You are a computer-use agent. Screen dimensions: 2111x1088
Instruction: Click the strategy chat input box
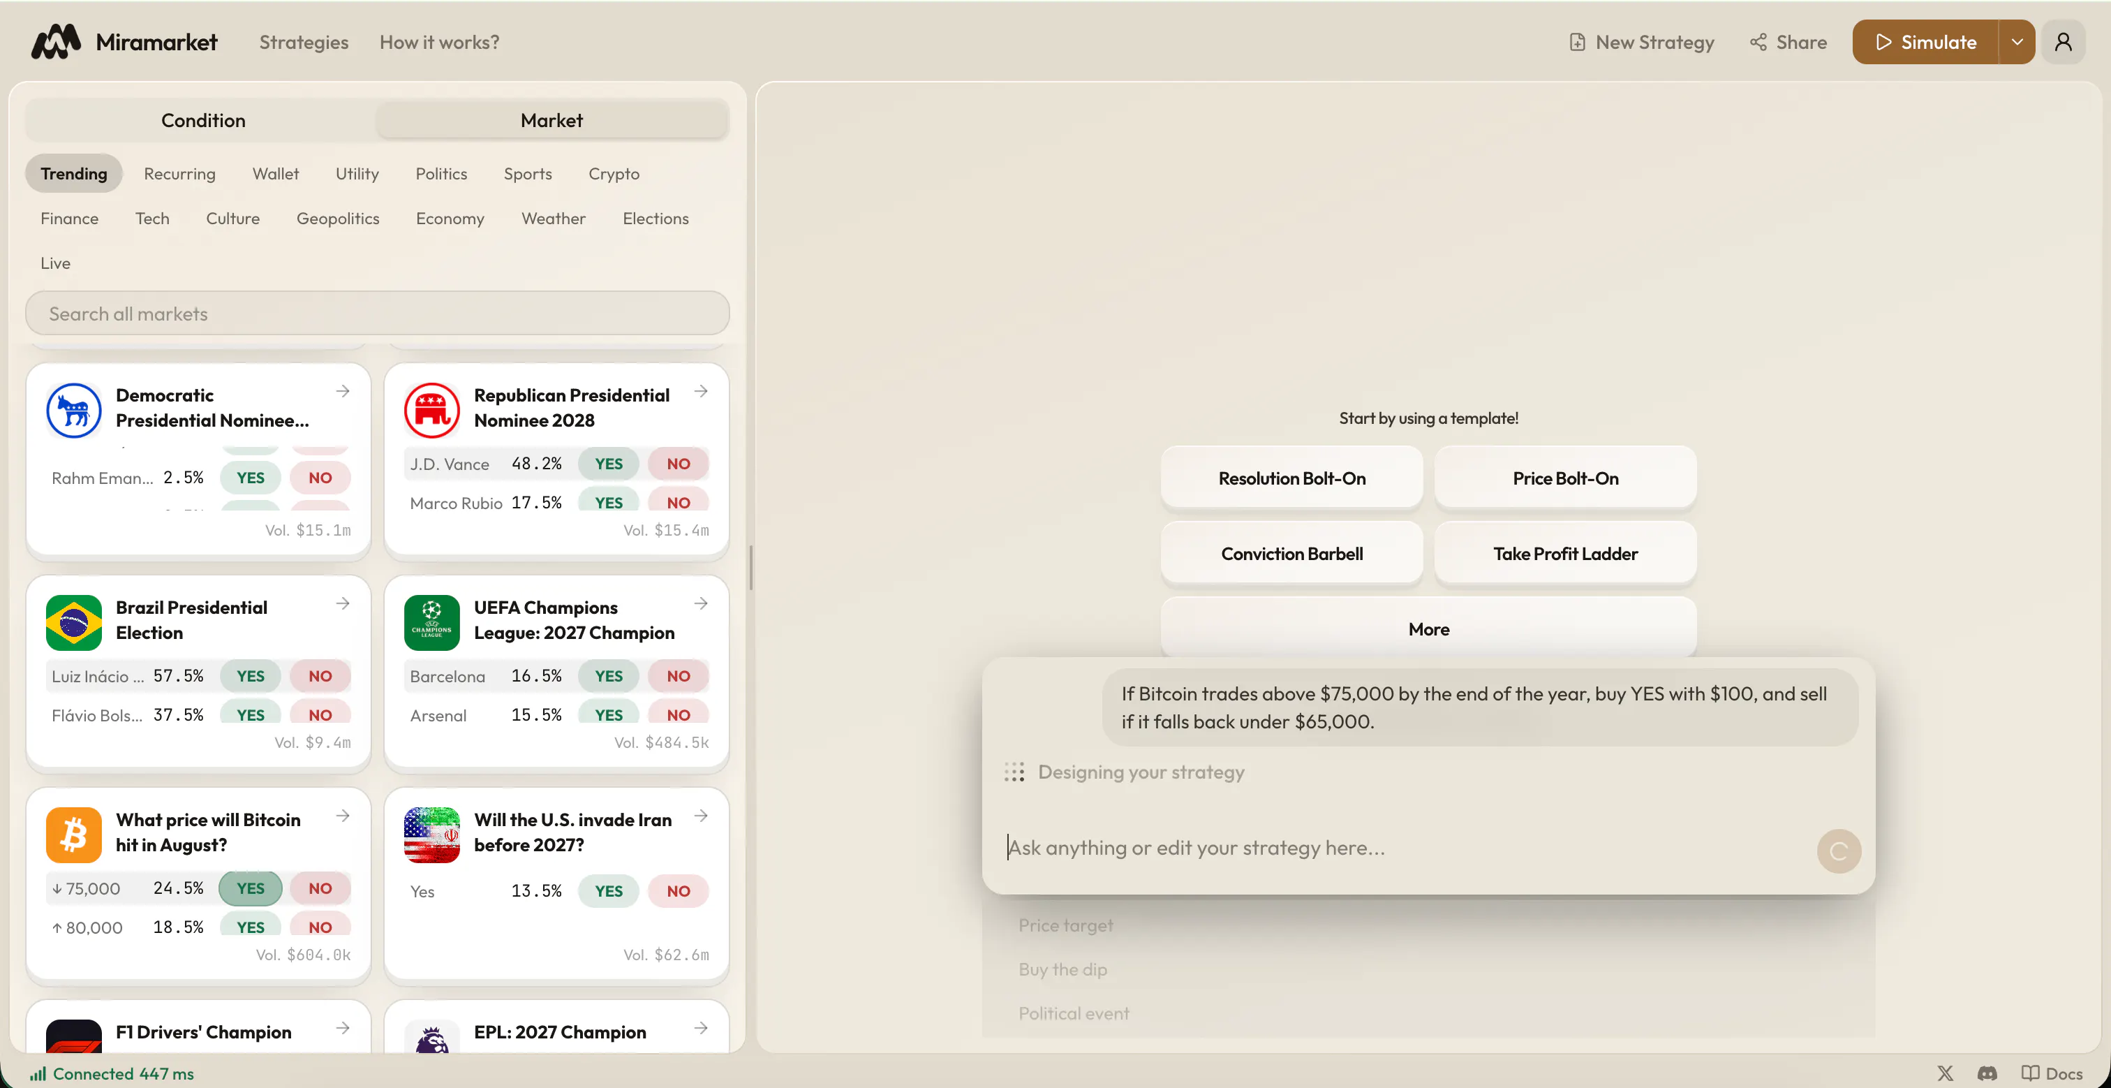point(1401,848)
